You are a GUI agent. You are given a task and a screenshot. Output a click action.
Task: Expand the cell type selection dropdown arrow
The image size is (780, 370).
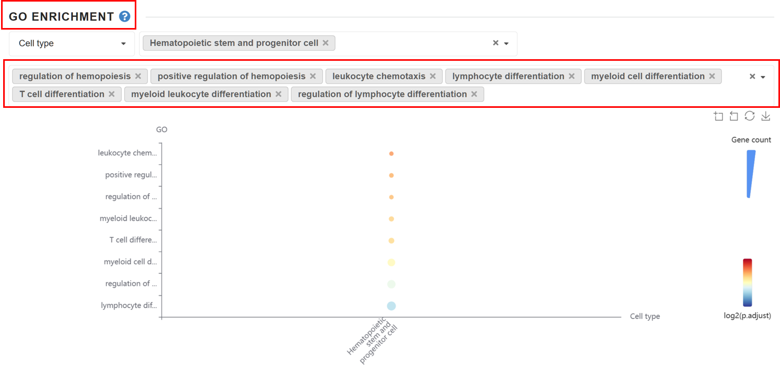pyautogui.click(x=506, y=43)
